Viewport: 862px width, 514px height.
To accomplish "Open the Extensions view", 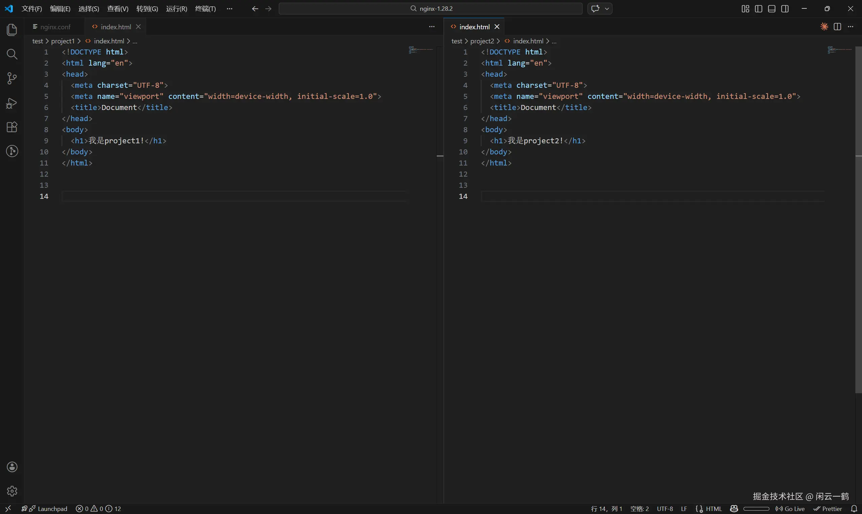I will 12,127.
